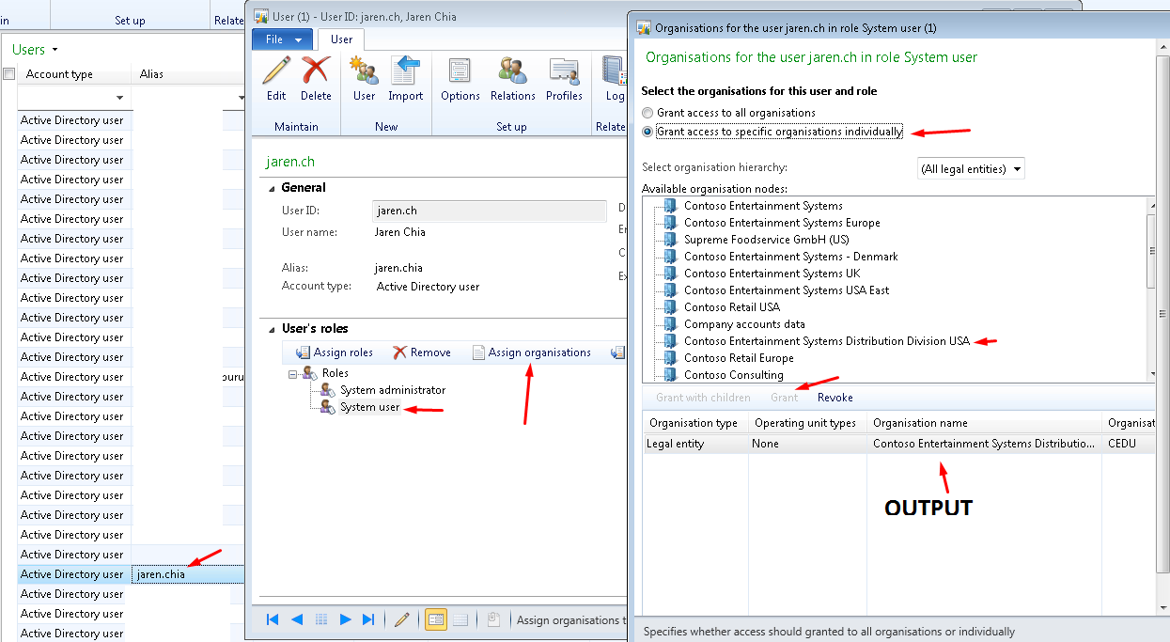This screenshot has width=1170, height=642.
Task: Select System user role in tree
Action: [369, 407]
